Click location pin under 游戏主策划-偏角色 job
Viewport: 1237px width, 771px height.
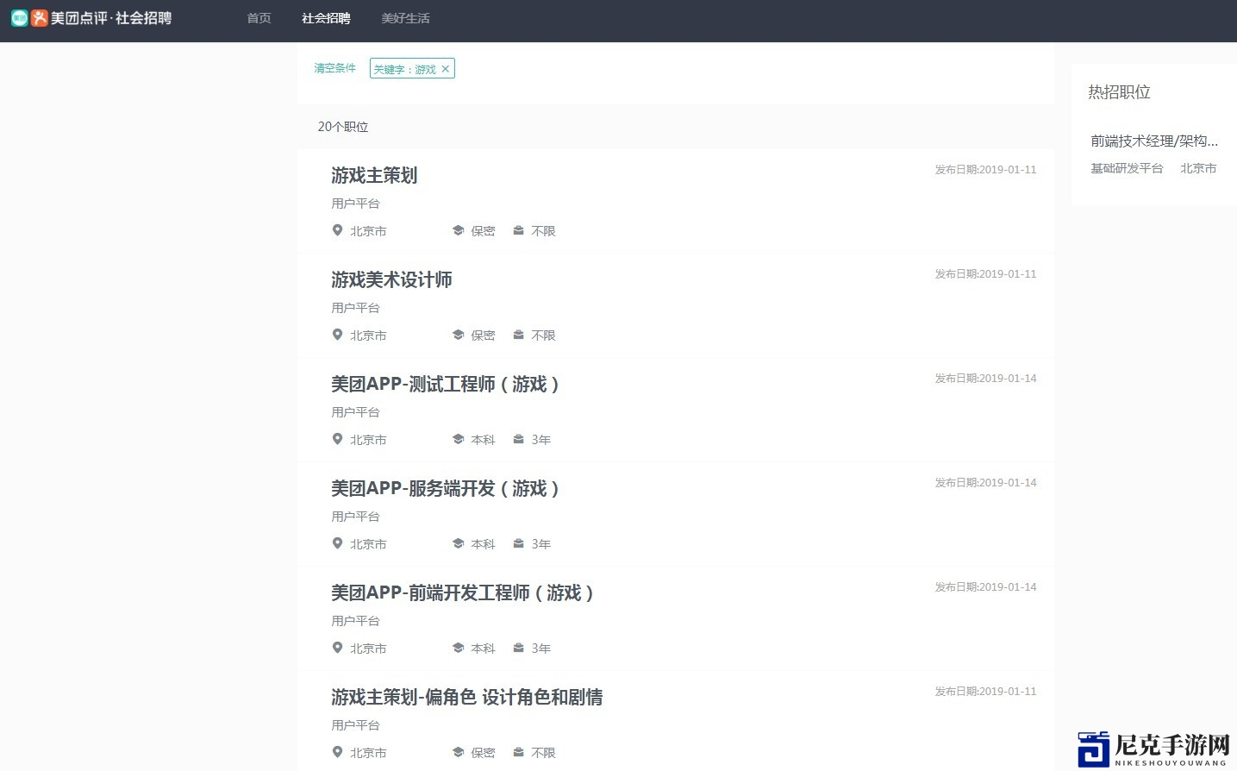click(x=337, y=752)
